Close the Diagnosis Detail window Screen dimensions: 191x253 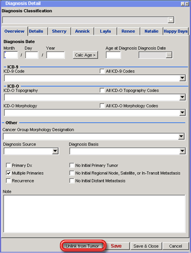pos(187,4)
